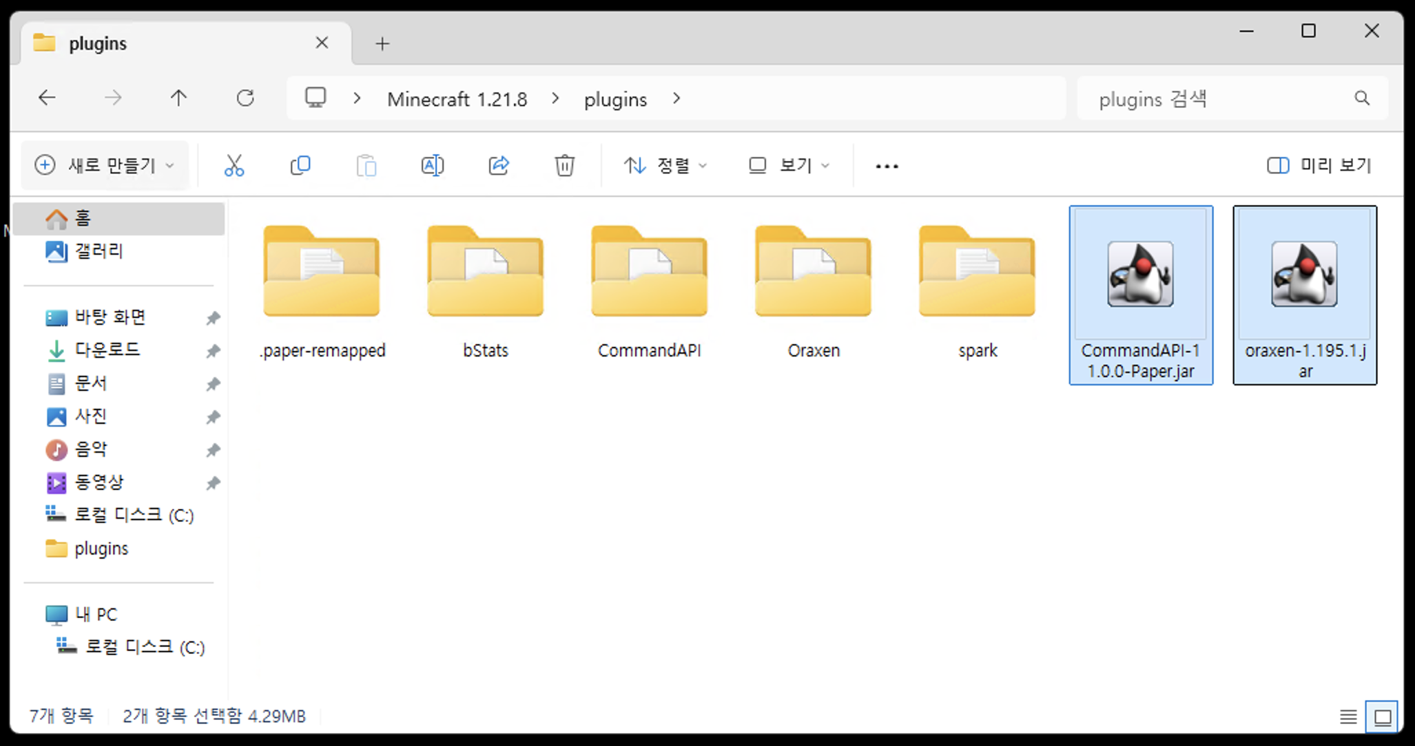Toggle the 미리 보기 preview pane
Viewport: 1415px width, 746px height.
click(1319, 166)
